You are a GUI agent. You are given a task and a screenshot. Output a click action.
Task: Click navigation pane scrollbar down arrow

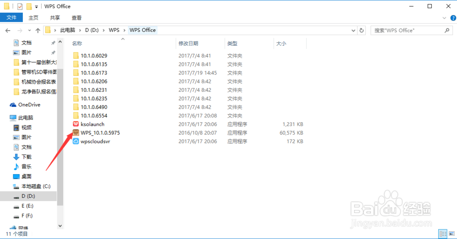60,226
